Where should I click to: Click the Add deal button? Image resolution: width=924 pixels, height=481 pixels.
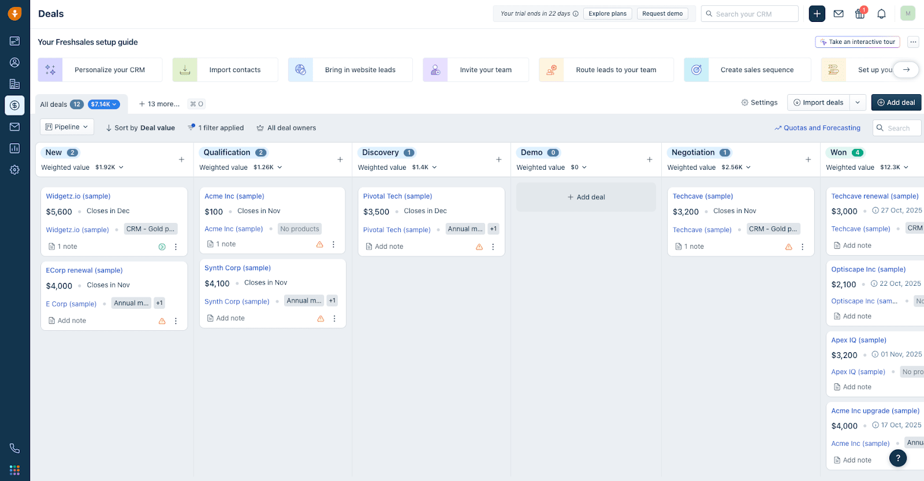click(896, 103)
